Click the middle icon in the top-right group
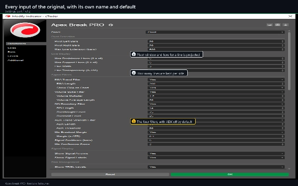 pos(278,25)
